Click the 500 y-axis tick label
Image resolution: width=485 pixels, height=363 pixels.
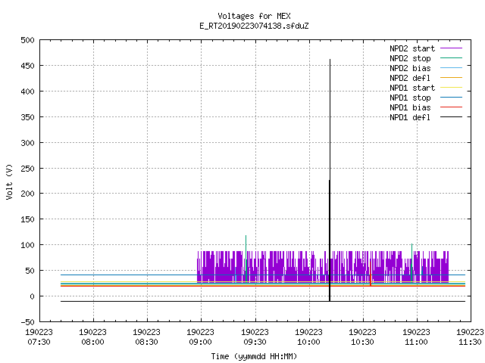27,40
